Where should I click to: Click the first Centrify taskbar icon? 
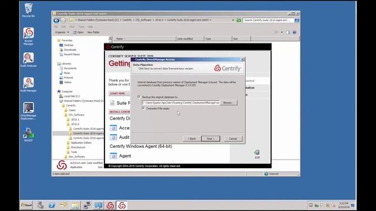tap(110, 205)
